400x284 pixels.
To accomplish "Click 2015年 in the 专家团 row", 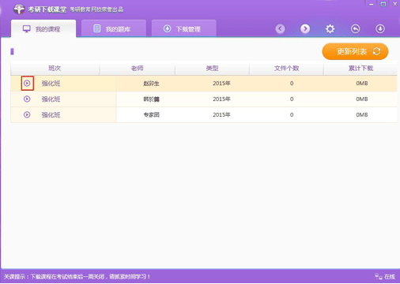I will point(221,115).
